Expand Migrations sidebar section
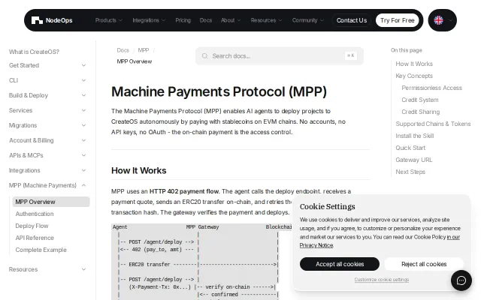Image resolution: width=481 pixels, height=300 pixels. pos(47,125)
